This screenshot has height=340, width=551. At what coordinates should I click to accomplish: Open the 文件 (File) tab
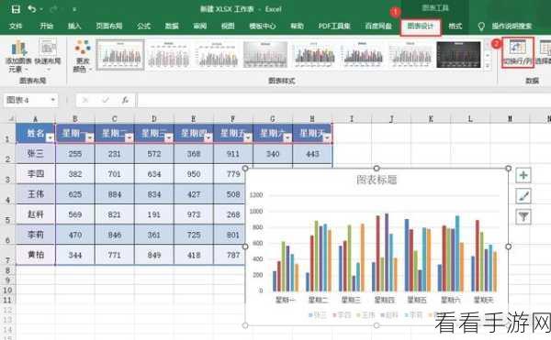pyautogui.click(x=16, y=26)
